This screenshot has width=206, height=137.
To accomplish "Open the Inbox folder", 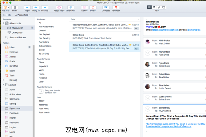I will click(17, 47).
